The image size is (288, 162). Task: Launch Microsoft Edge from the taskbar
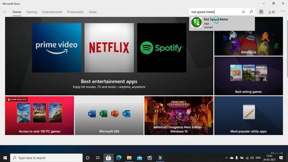point(119,158)
